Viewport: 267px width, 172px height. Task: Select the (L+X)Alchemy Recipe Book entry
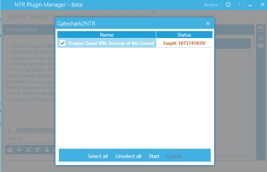click(30, 58)
